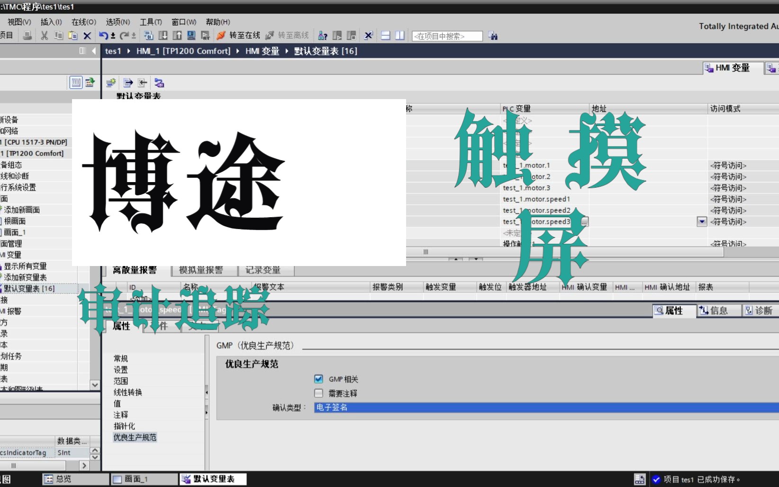Viewport: 779px width, 487px height.
Task: Click the Paste clipboard icon
Action: [x=72, y=36]
